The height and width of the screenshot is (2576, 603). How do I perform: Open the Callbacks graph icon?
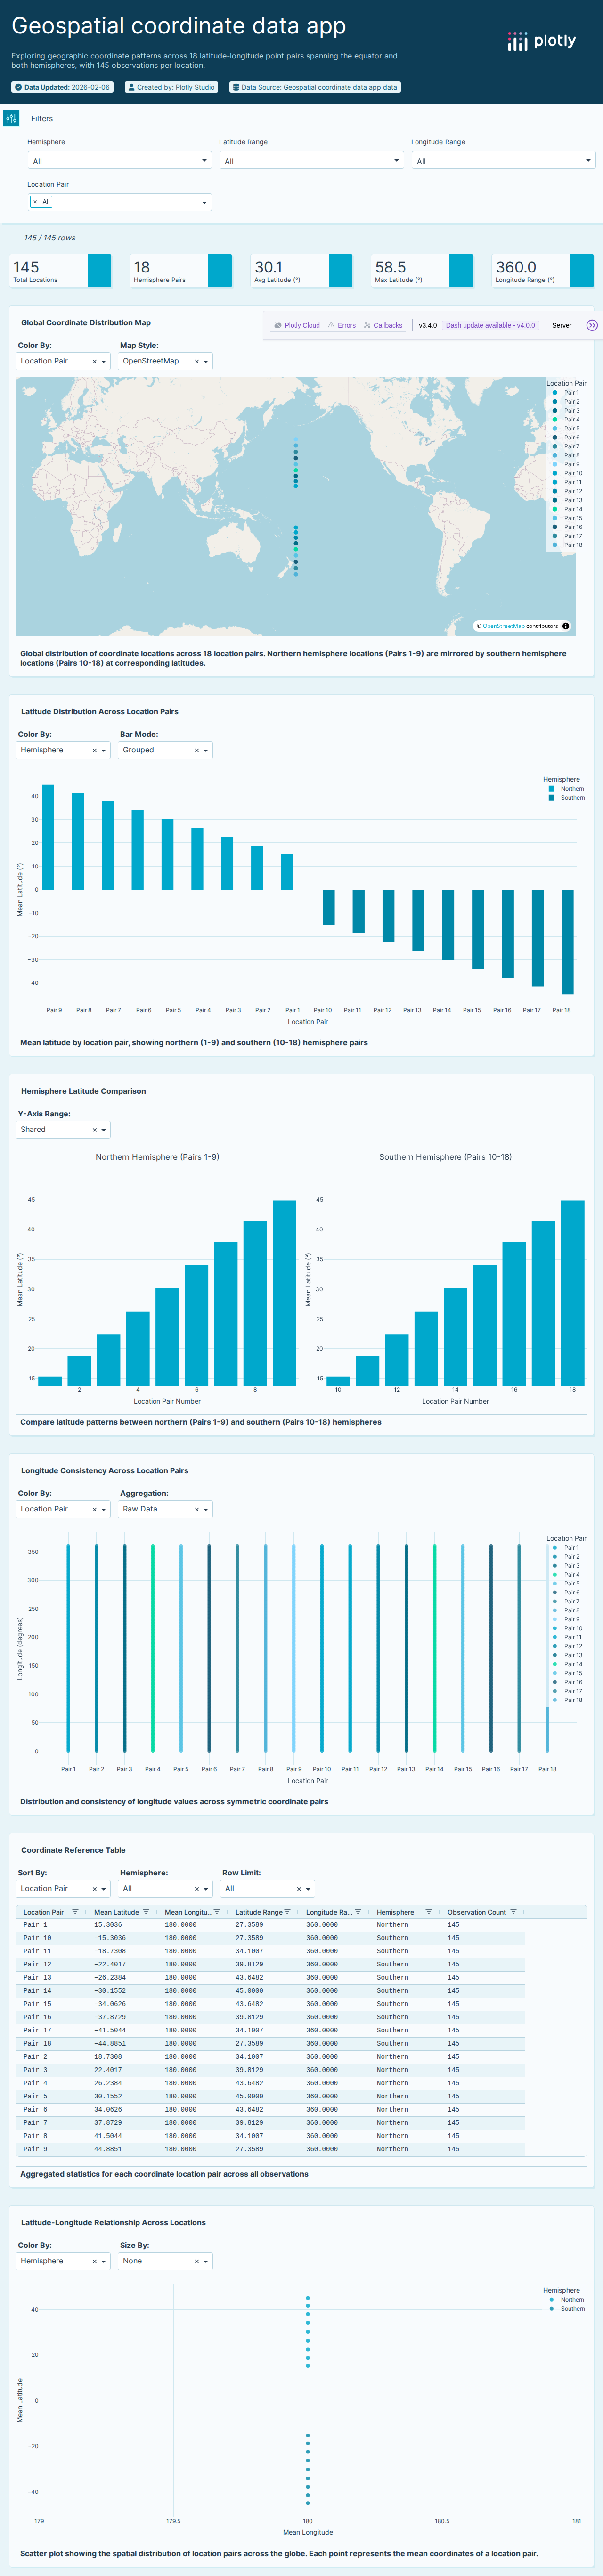pyautogui.click(x=383, y=325)
